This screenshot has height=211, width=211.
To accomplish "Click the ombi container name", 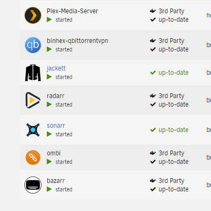I will pyautogui.click(x=54, y=153).
